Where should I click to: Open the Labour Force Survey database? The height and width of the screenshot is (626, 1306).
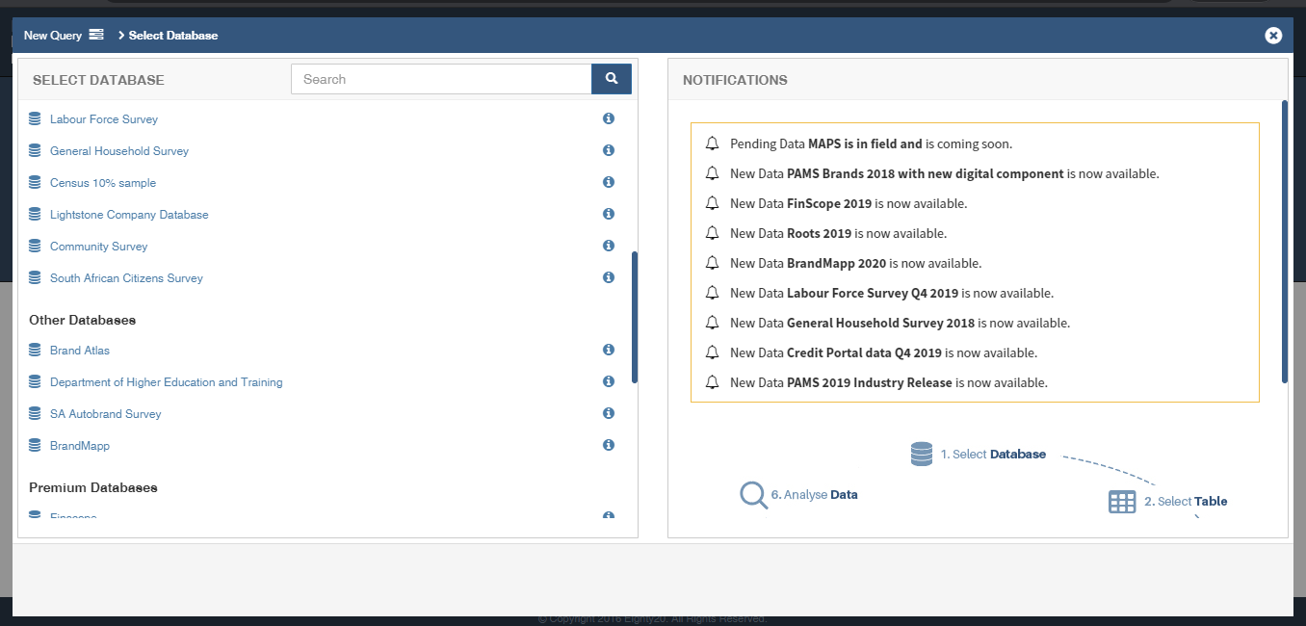coord(104,119)
